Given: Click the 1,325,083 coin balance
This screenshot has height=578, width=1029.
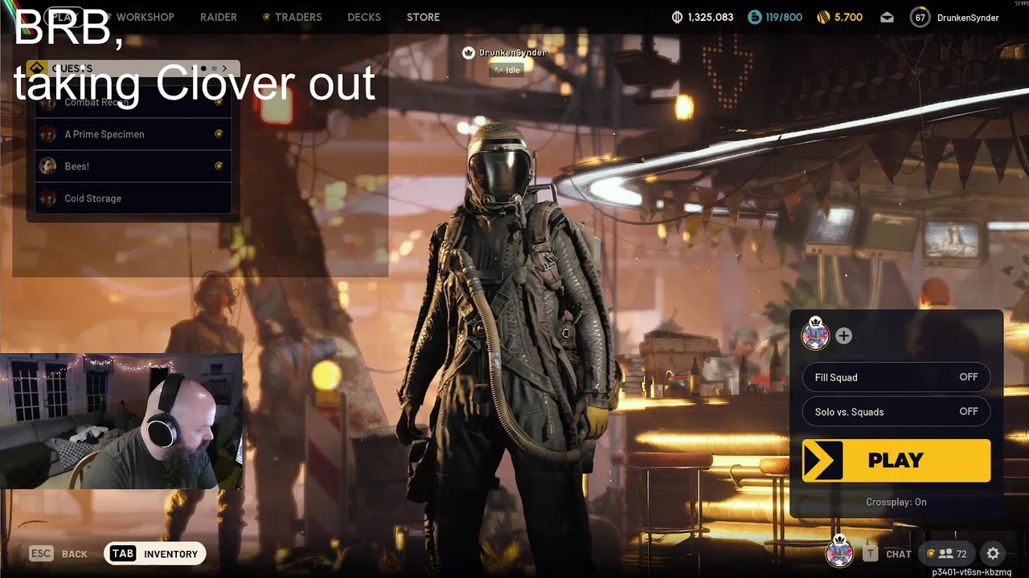Looking at the screenshot, I should (x=711, y=17).
